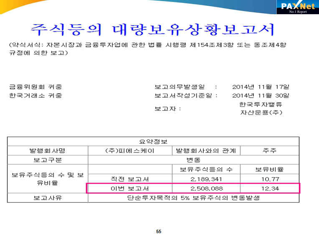The height and width of the screenshot is (236, 319).
Task: Click the title 주식등의 대량보유상황보고서
Action: 152,29
